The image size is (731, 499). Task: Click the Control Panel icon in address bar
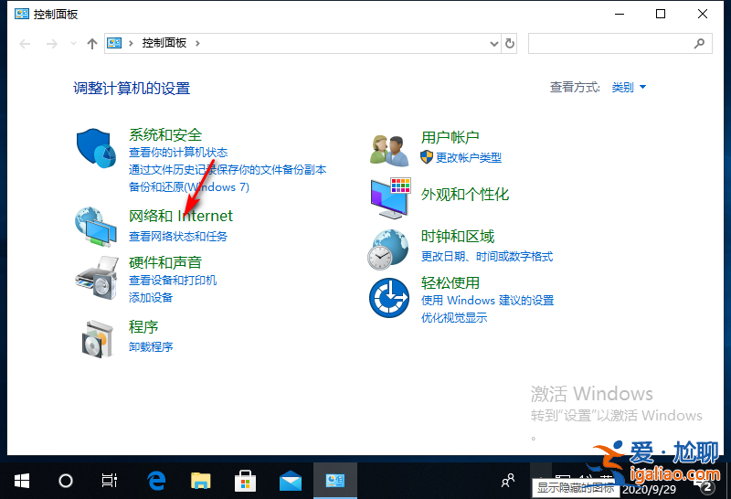114,43
